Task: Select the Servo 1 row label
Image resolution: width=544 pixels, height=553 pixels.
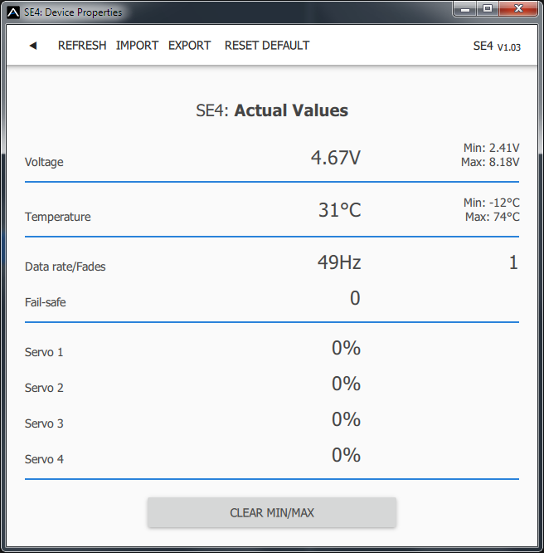Action: tap(44, 352)
